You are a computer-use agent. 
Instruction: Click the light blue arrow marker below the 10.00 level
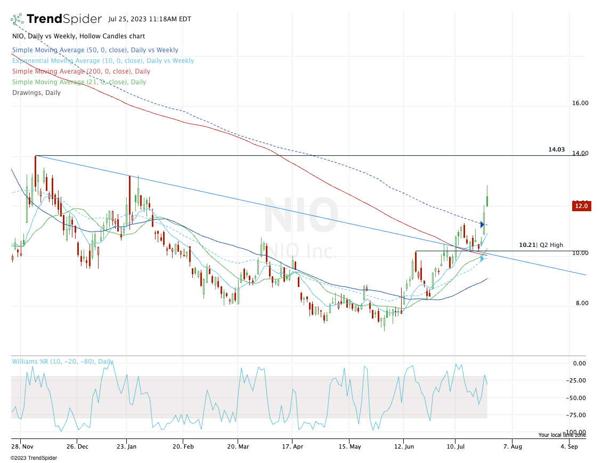point(482,259)
